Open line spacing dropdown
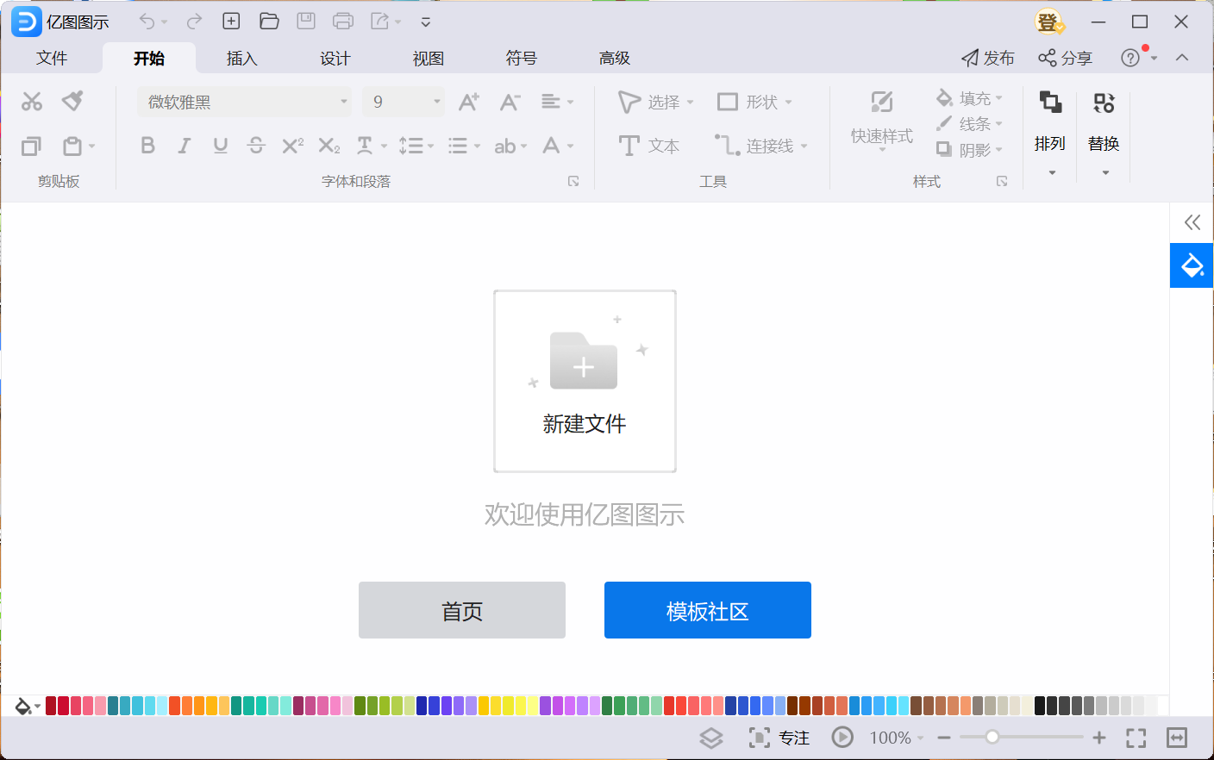 point(416,146)
